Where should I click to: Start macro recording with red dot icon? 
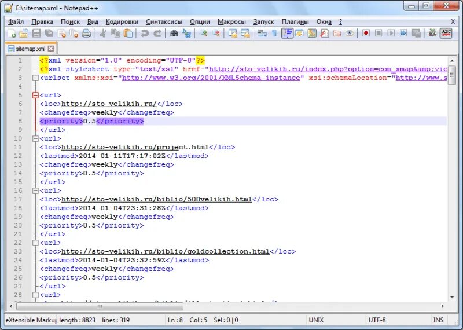[x=366, y=33]
